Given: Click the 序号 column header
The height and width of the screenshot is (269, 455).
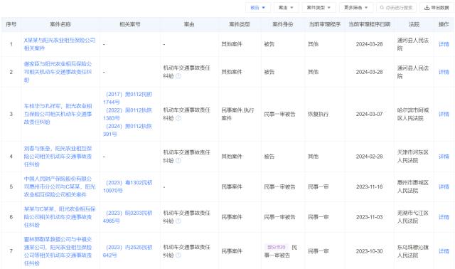Looking at the screenshot, I should pyautogui.click(x=11, y=24).
